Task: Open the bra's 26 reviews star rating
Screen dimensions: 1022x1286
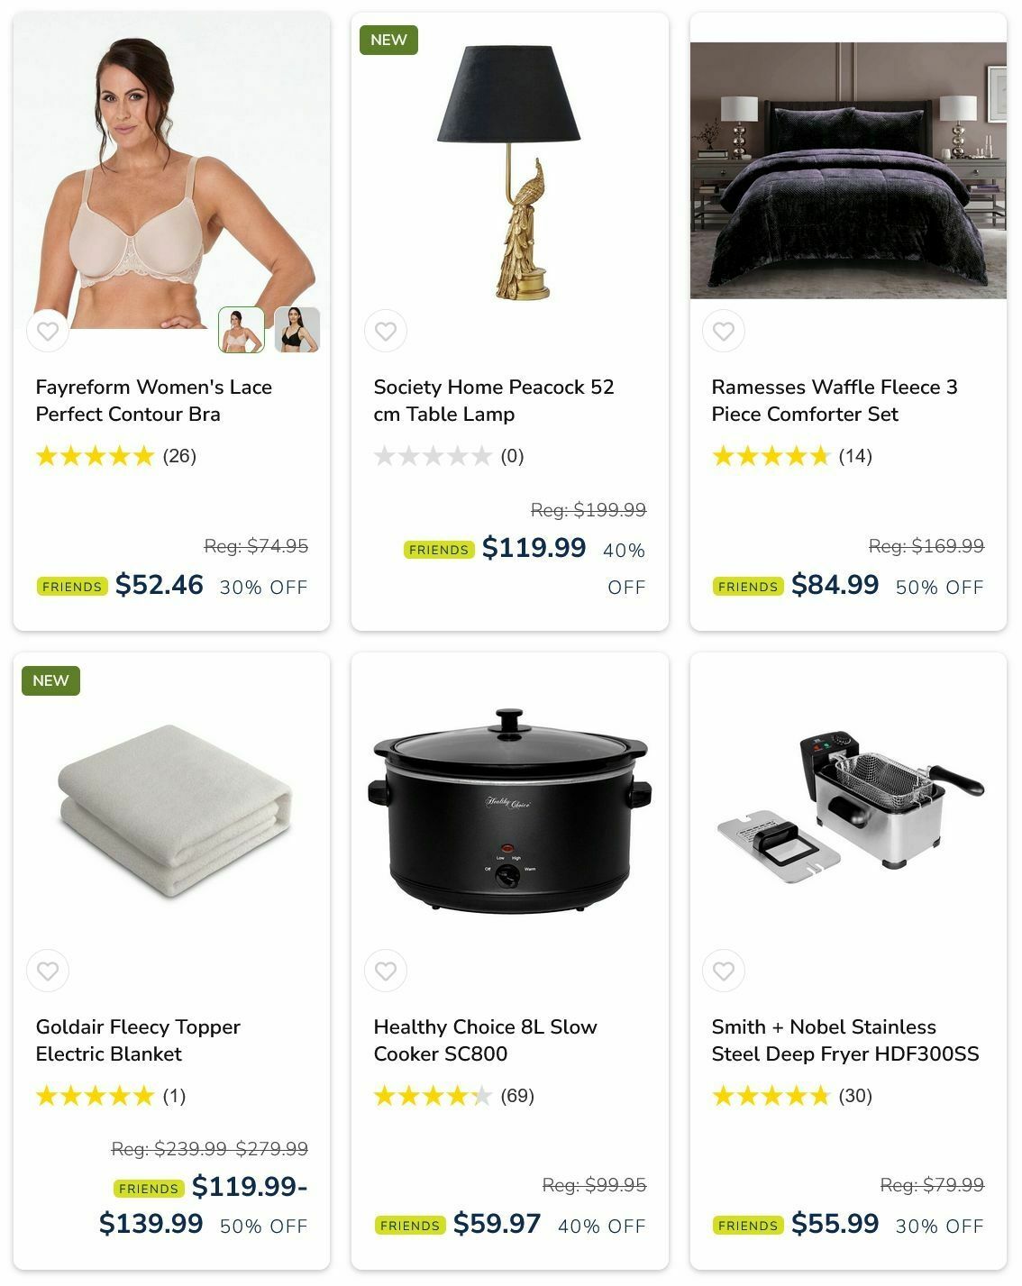Action: point(116,456)
